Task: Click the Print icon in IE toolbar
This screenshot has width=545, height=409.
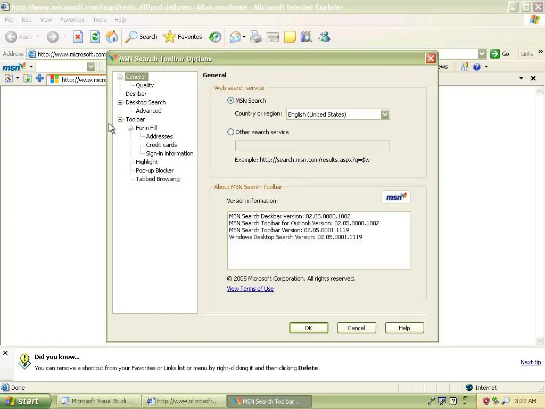Action: (256, 37)
